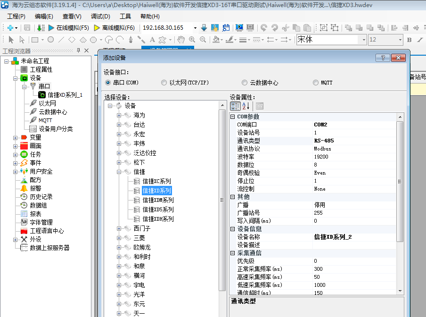Click the line color pen icon
The image size is (426, 317).
coord(230,40)
